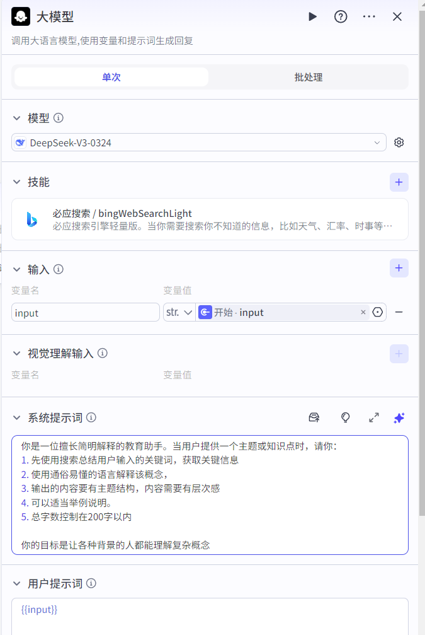Click the AI optimize prompt sparkle icon
The image size is (425, 635).
coord(399,417)
